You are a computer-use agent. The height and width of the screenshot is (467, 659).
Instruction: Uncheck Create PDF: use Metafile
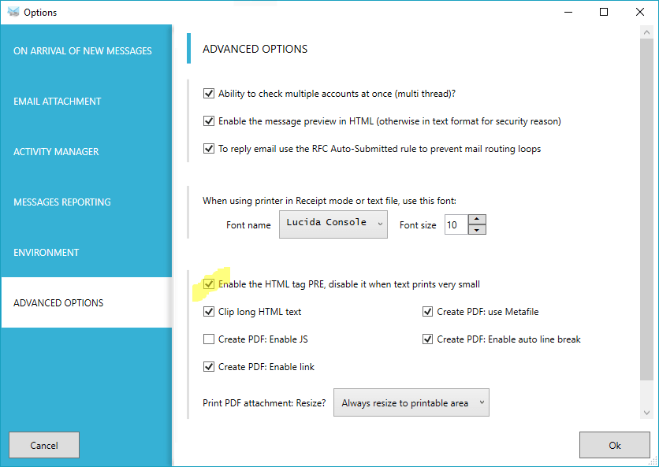click(x=427, y=312)
